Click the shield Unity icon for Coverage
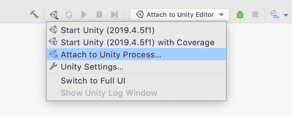292x116 pixels. (53, 42)
